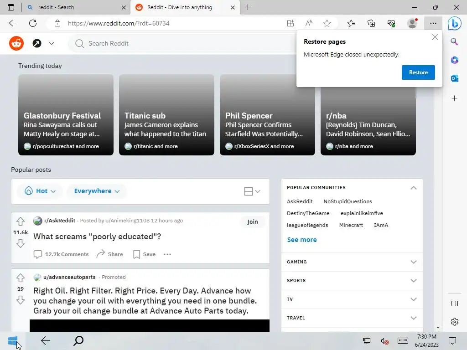Open NoStupidQuestions community

[x=348, y=201]
